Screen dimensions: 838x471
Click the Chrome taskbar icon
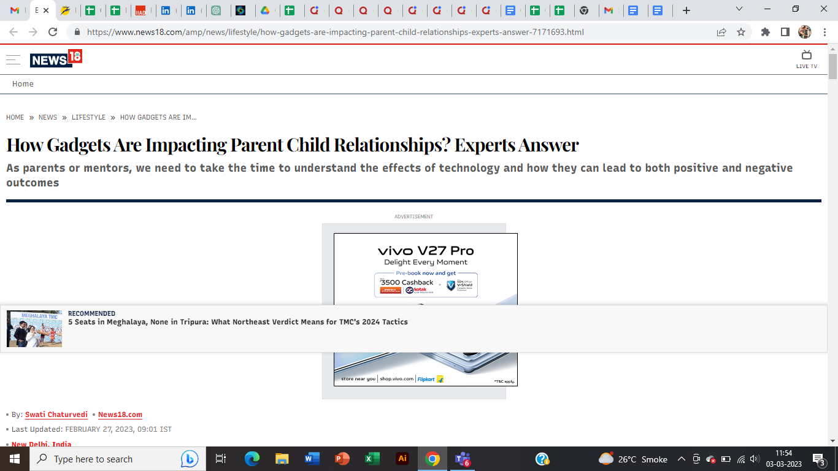(x=432, y=459)
